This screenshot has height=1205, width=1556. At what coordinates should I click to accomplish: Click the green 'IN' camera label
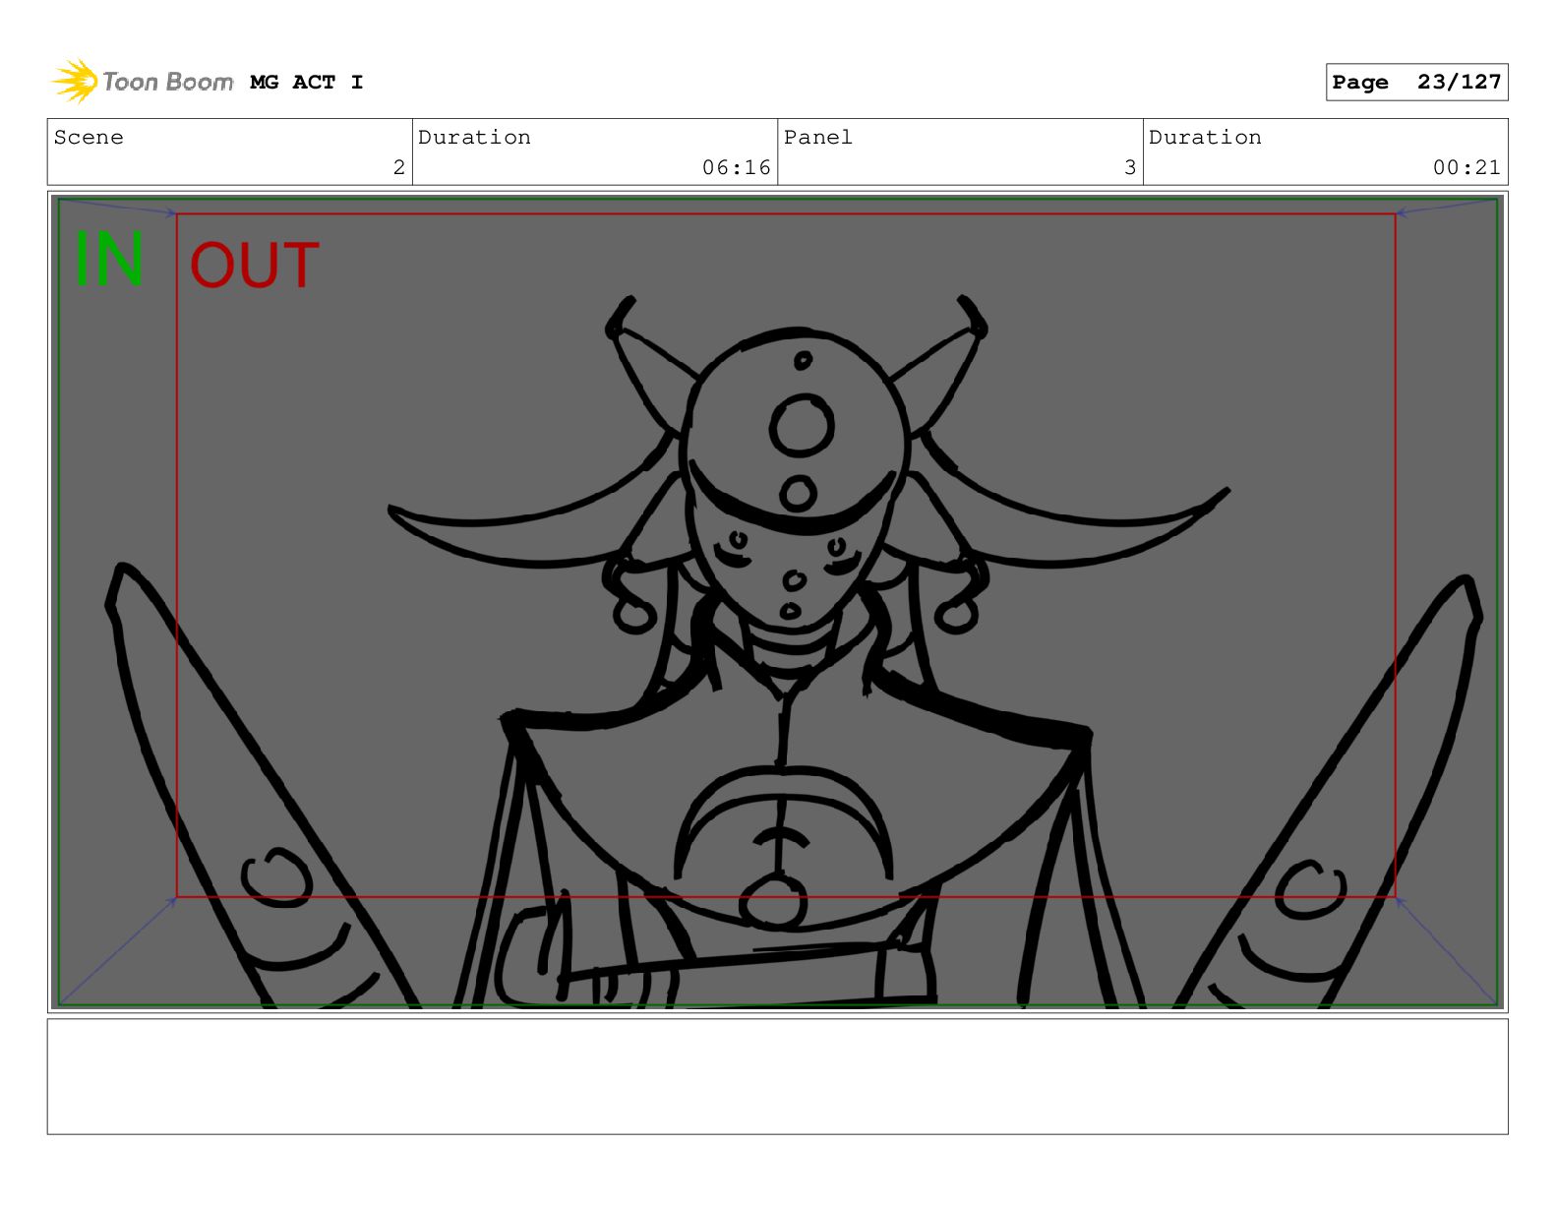pyautogui.click(x=109, y=260)
